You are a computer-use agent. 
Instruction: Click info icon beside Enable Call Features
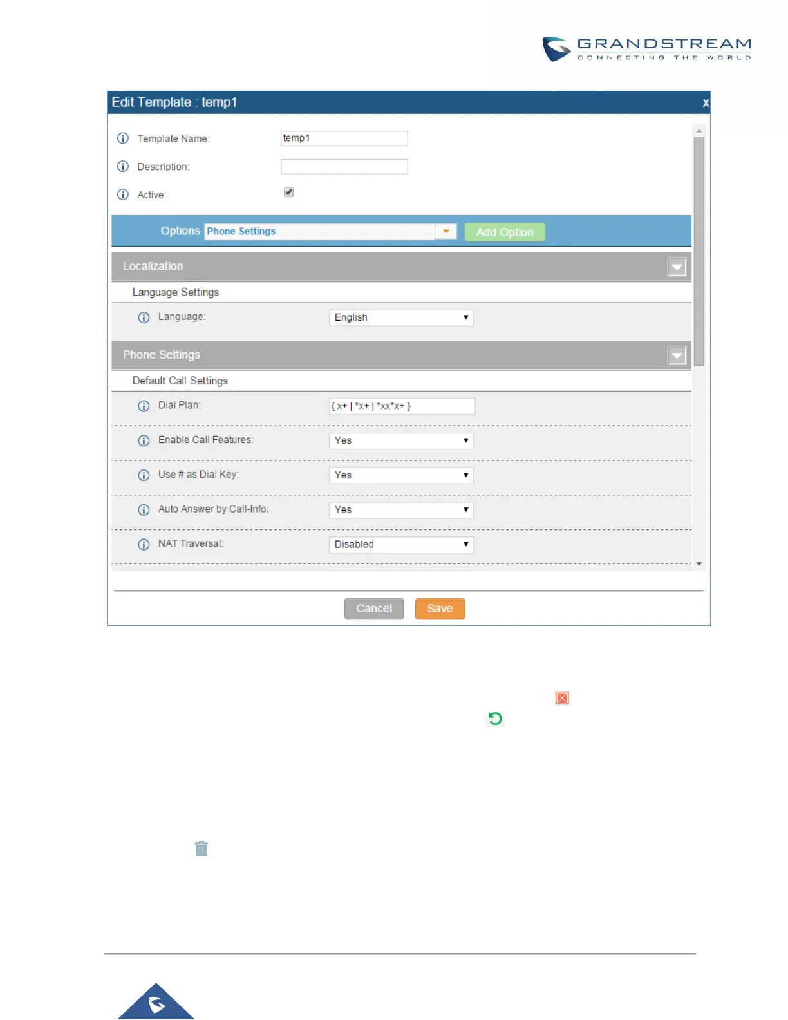click(x=144, y=441)
